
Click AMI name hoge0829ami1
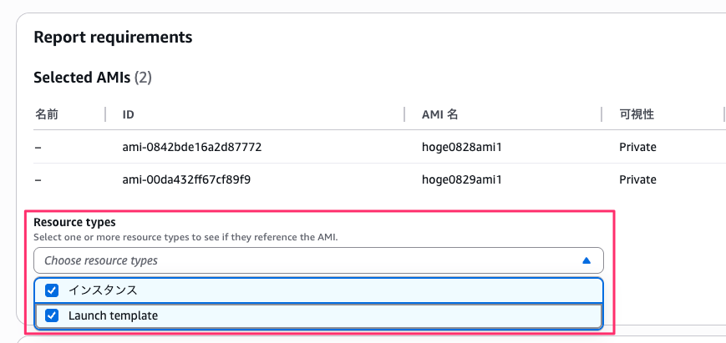tap(462, 179)
